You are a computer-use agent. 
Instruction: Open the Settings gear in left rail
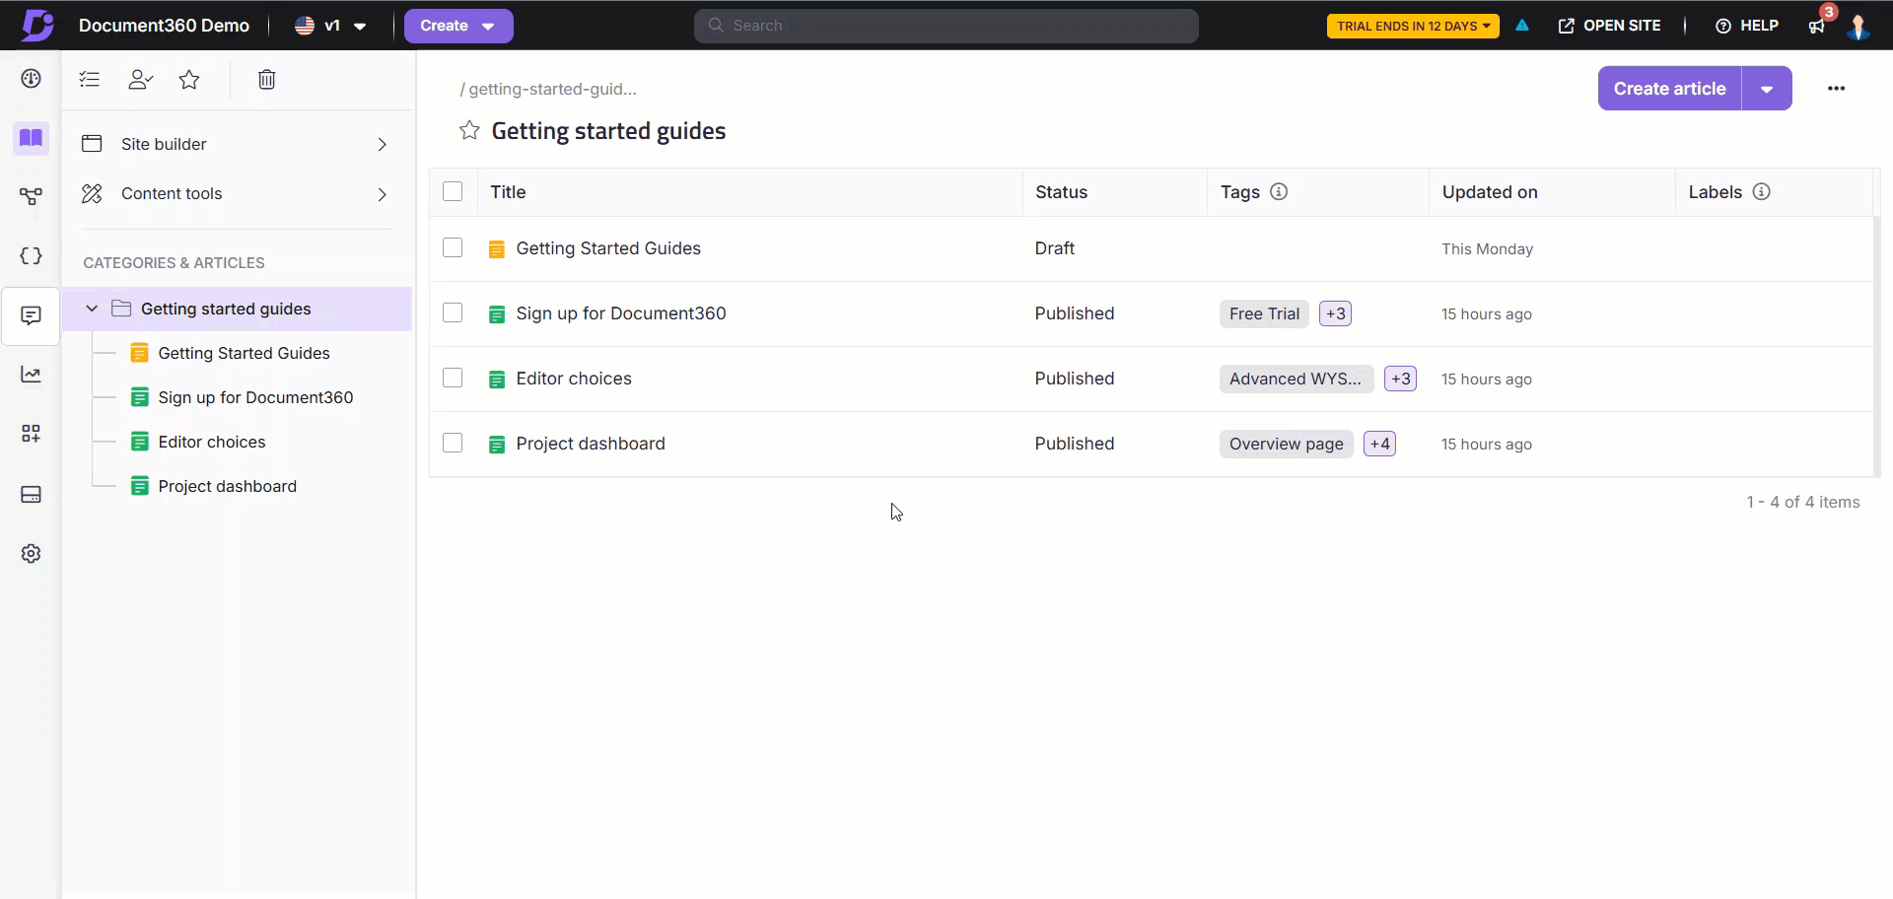pos(32,554)
